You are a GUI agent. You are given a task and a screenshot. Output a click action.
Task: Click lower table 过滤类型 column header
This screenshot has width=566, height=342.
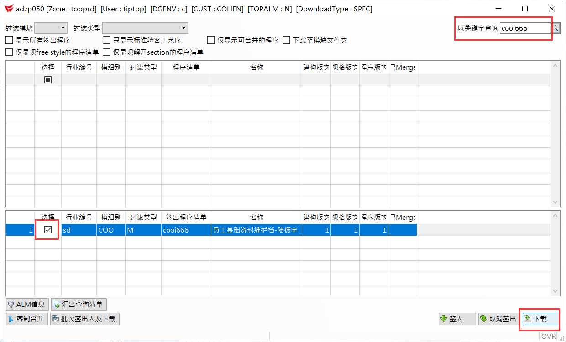click(x=143, y=217)
